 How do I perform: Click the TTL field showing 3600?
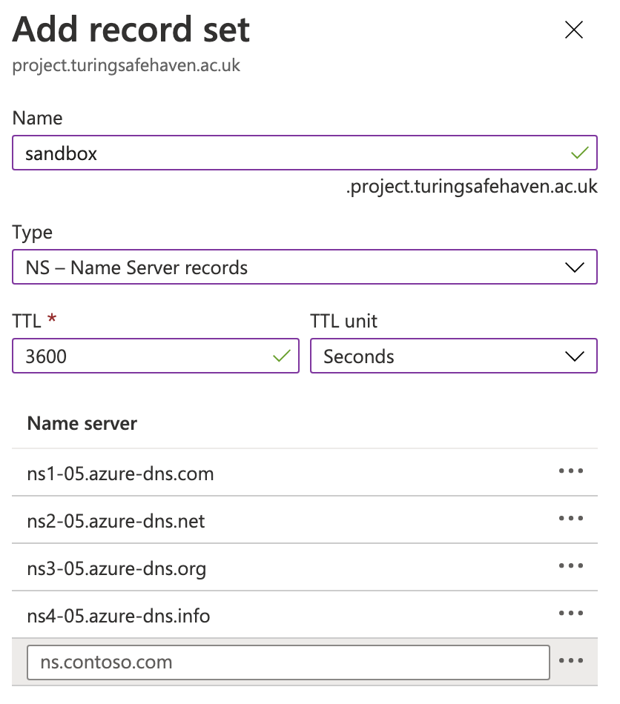156,356
